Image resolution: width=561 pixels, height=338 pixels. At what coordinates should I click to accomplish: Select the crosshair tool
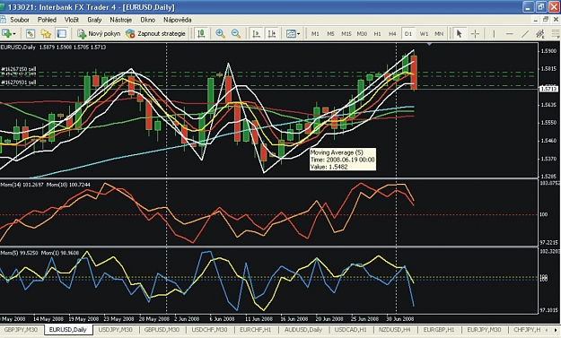(475, 33)
